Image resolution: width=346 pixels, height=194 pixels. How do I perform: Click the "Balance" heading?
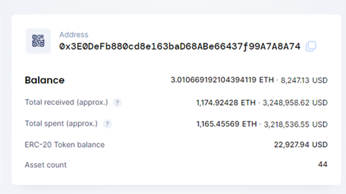45,80
